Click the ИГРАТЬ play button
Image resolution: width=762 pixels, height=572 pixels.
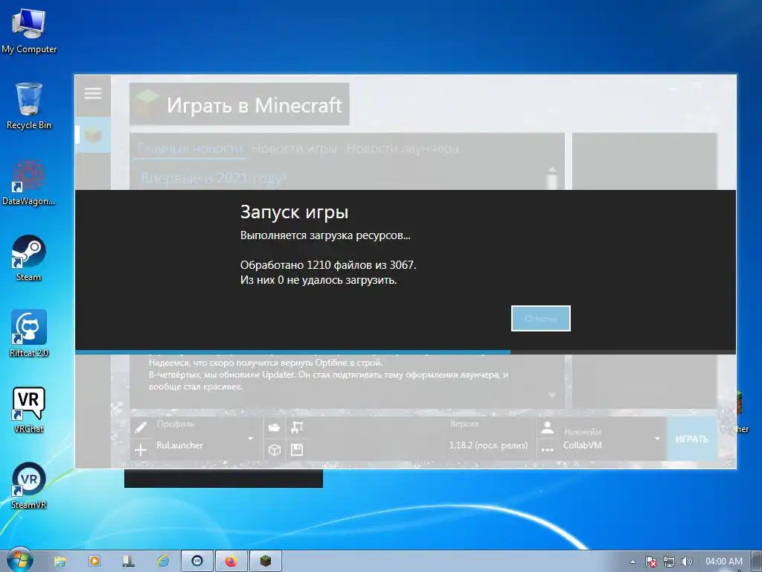tap(691, 439)
